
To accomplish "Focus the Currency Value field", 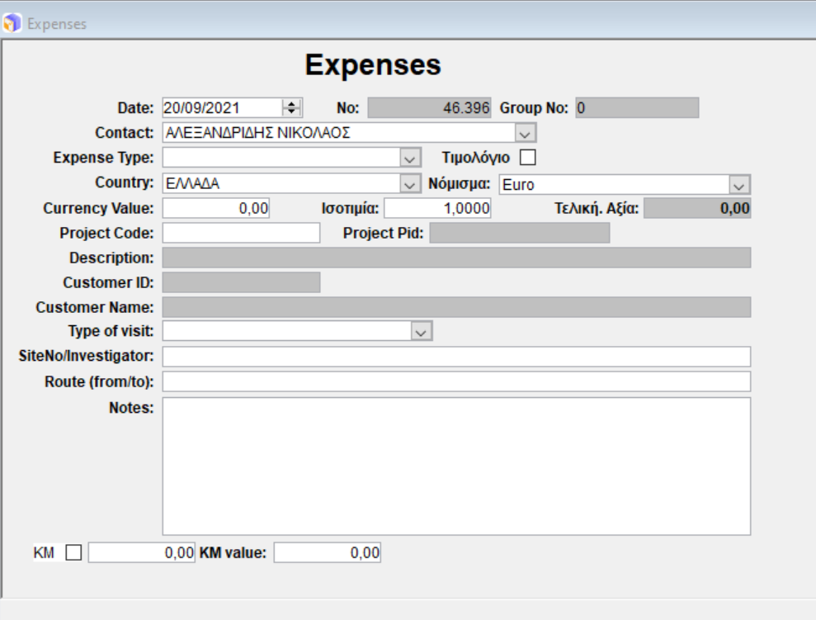I will [216, 209].
